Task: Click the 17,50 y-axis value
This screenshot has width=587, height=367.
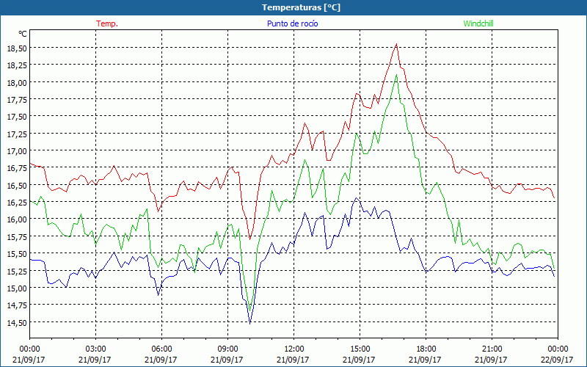Action: [17, 117]
